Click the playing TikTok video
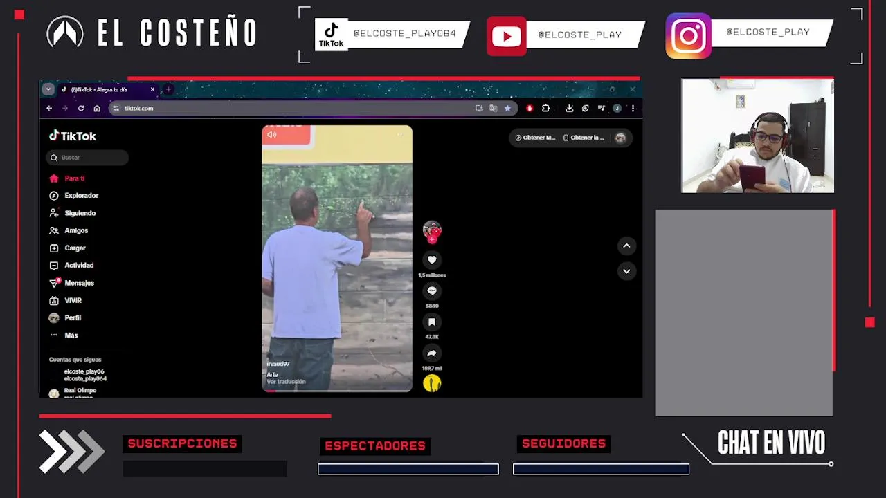Viewport: 886px width, 498px height. 337,259
